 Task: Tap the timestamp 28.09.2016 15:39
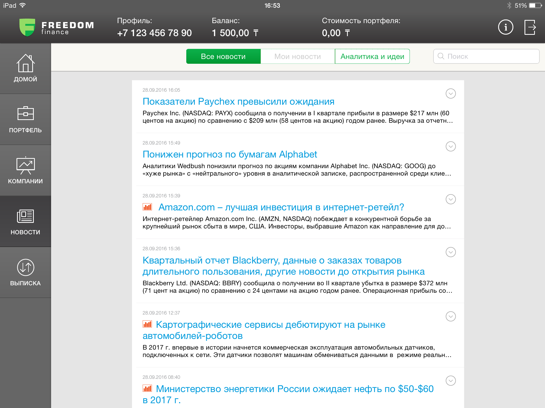click(161, 196)
